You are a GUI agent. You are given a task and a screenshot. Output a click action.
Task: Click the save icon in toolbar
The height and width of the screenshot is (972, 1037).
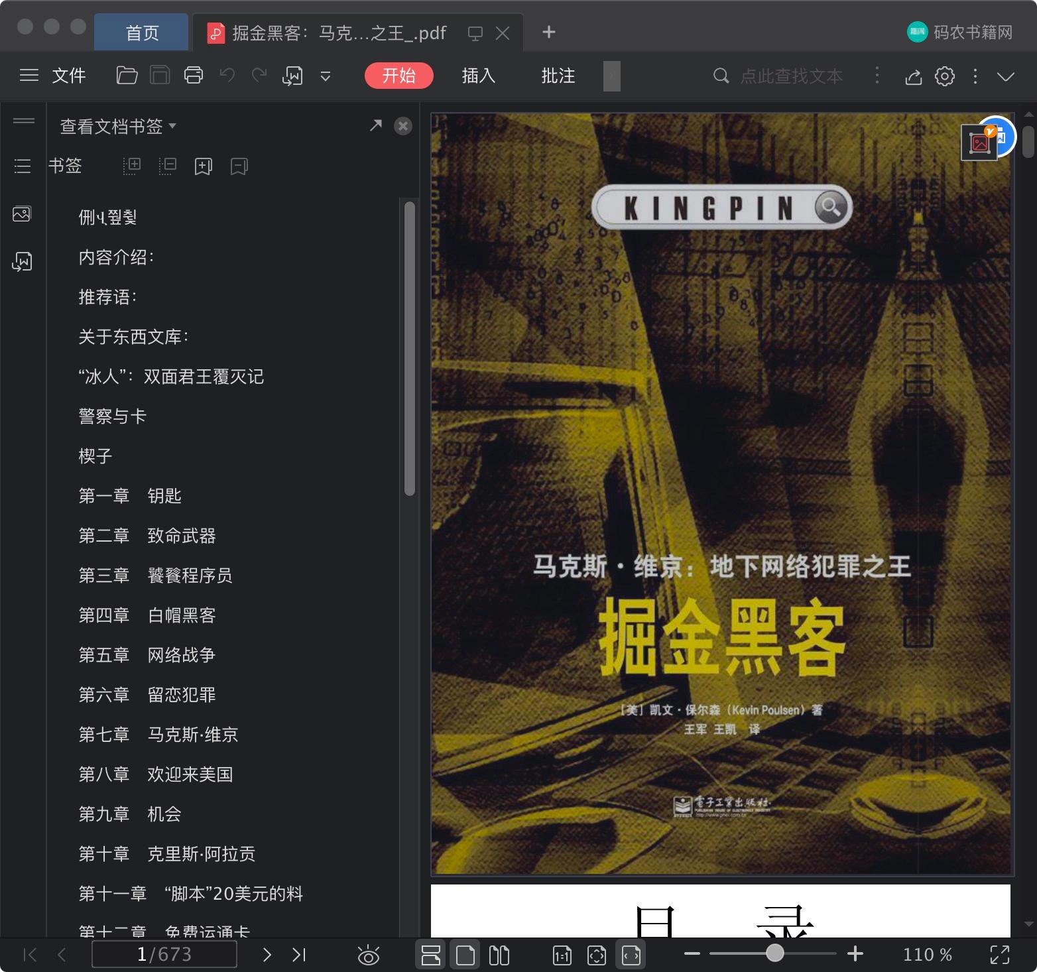pyautogui.click(x=160, y=76)
